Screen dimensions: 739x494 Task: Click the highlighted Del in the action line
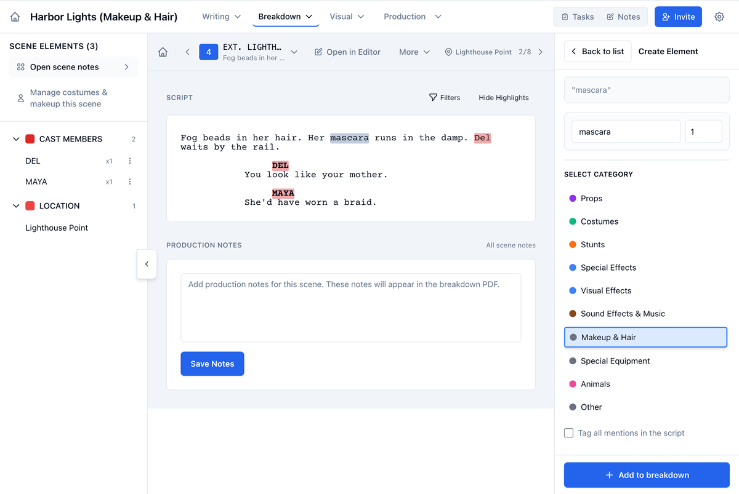482,138
